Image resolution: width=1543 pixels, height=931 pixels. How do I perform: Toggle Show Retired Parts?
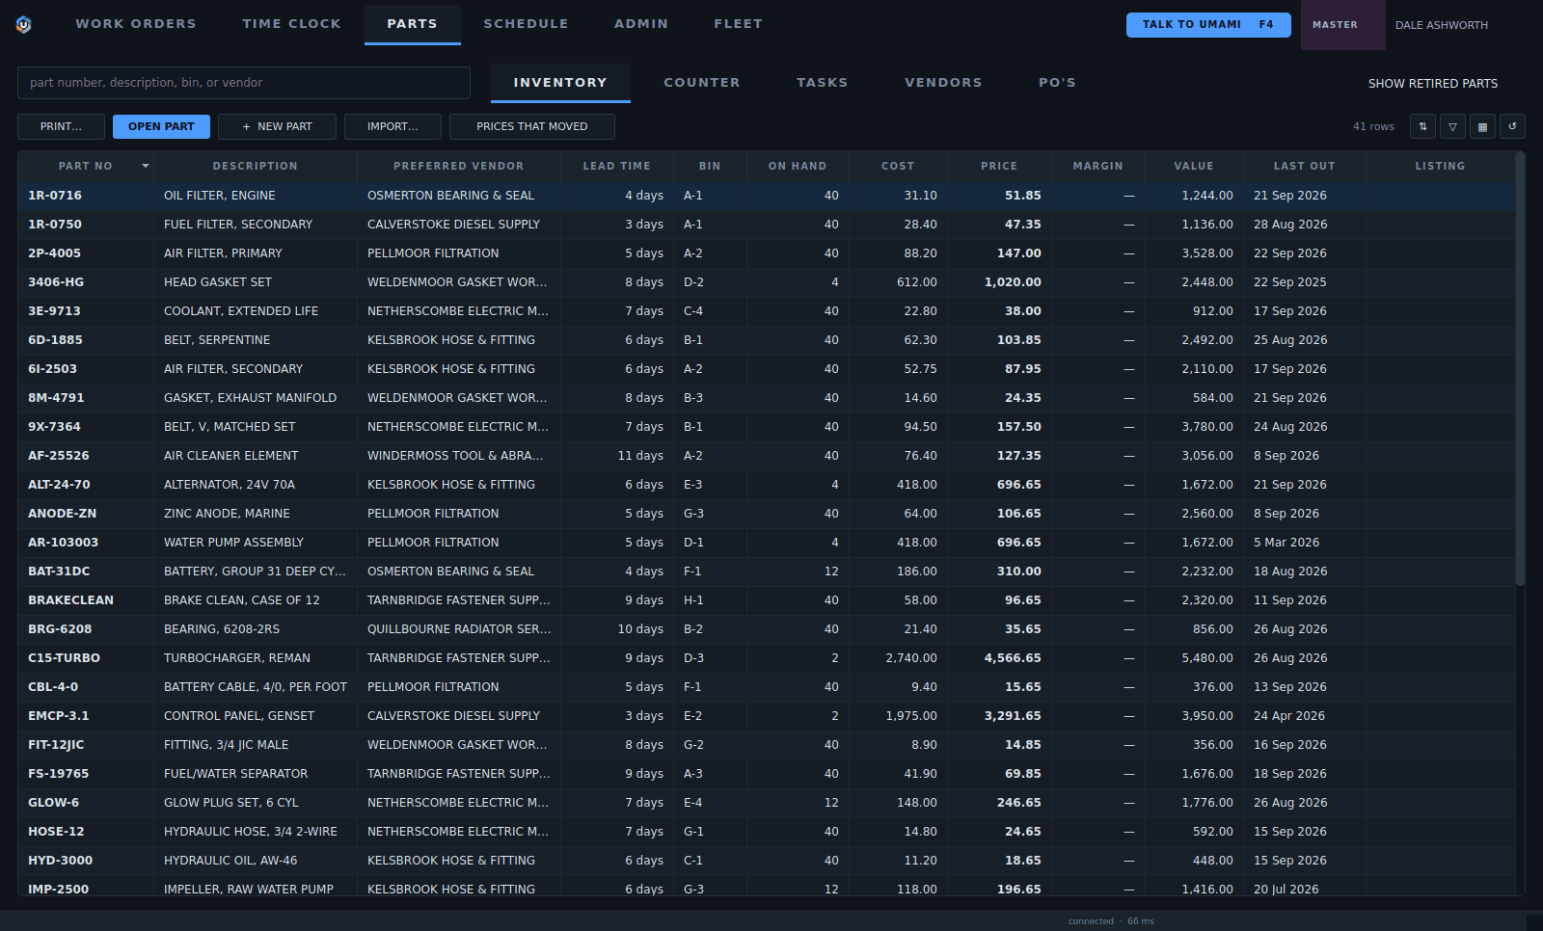pyautogui.click(x=1433, y=84)
